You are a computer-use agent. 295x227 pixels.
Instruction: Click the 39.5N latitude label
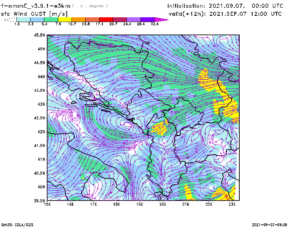pyautogui.click(x=39, y=201)
